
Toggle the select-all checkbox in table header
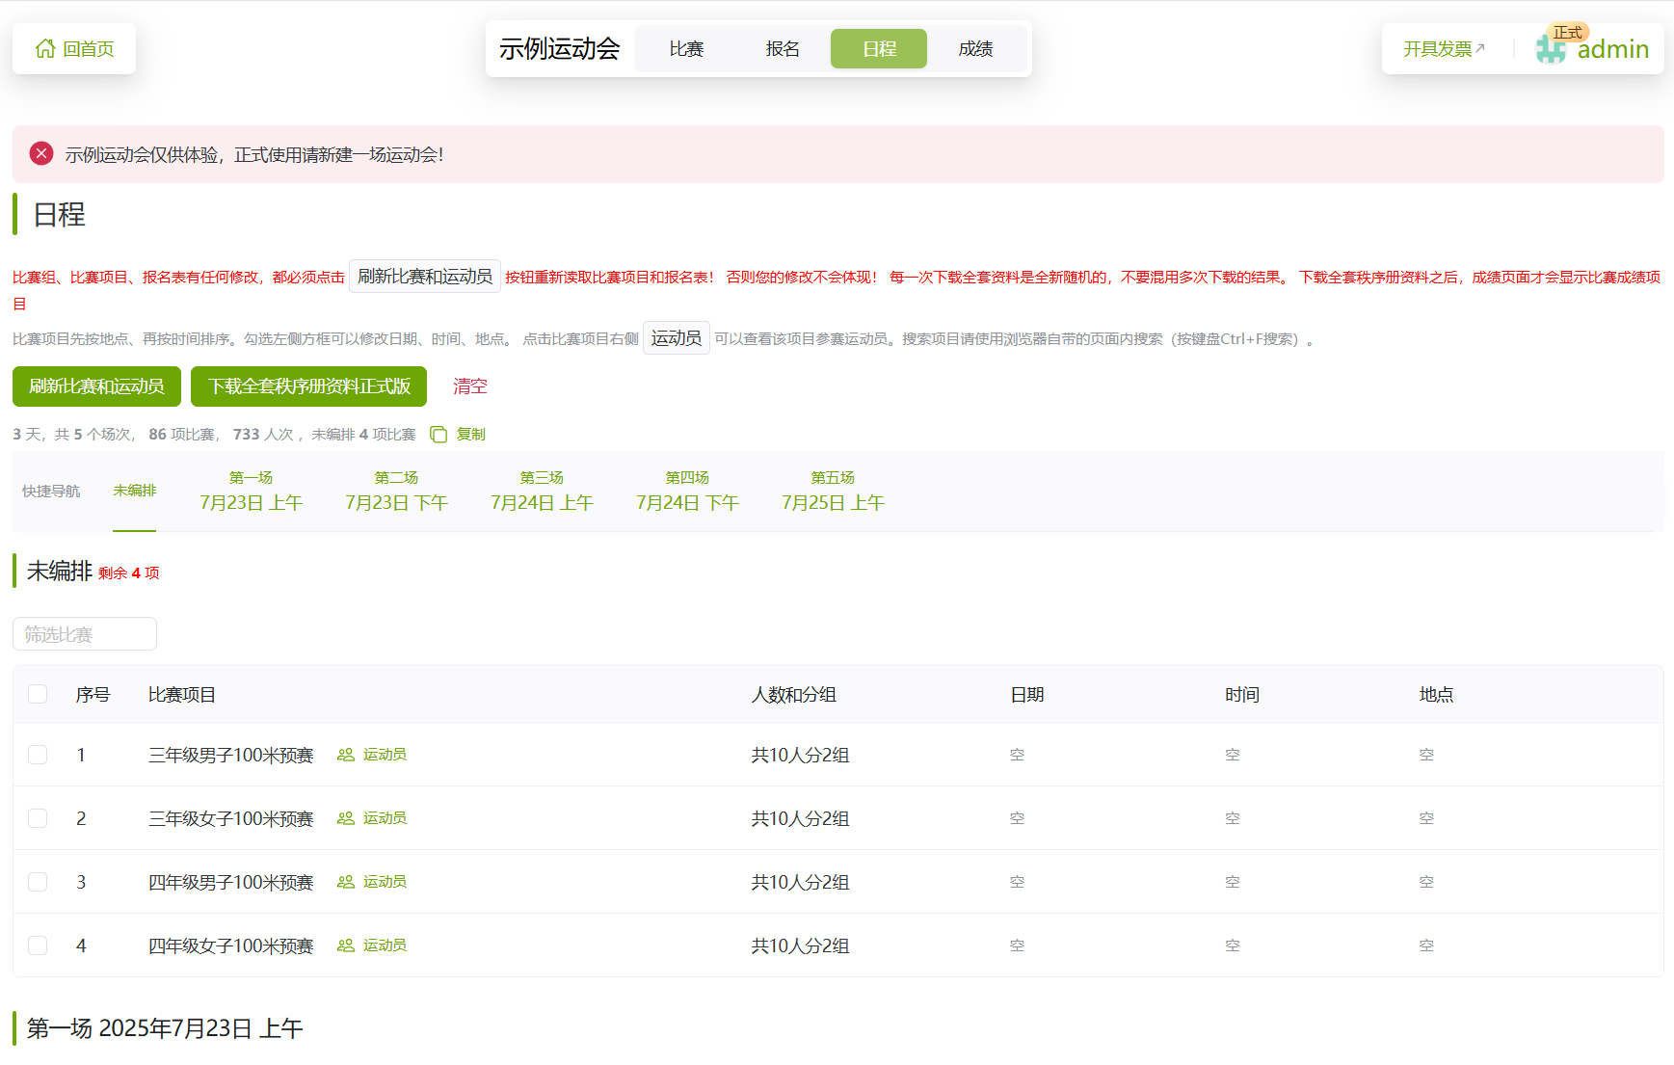[38, 694]
